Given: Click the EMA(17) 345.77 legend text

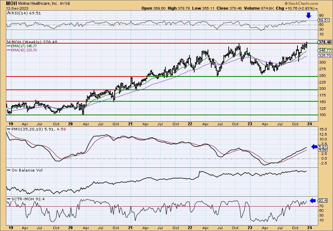Looking at the screenshot, I should [x=24, y=46].
